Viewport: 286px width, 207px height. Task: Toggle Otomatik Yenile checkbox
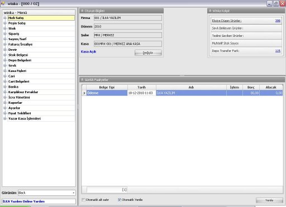(x=120, y=200)
